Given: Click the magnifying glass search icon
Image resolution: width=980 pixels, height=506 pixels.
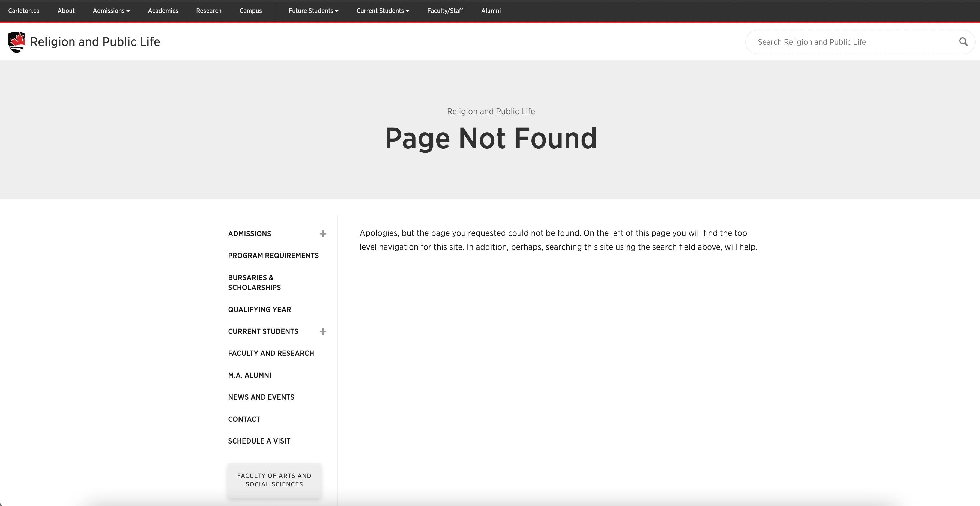Looking at the screenshot, I should pyautogui.click(x=963, y=42).
